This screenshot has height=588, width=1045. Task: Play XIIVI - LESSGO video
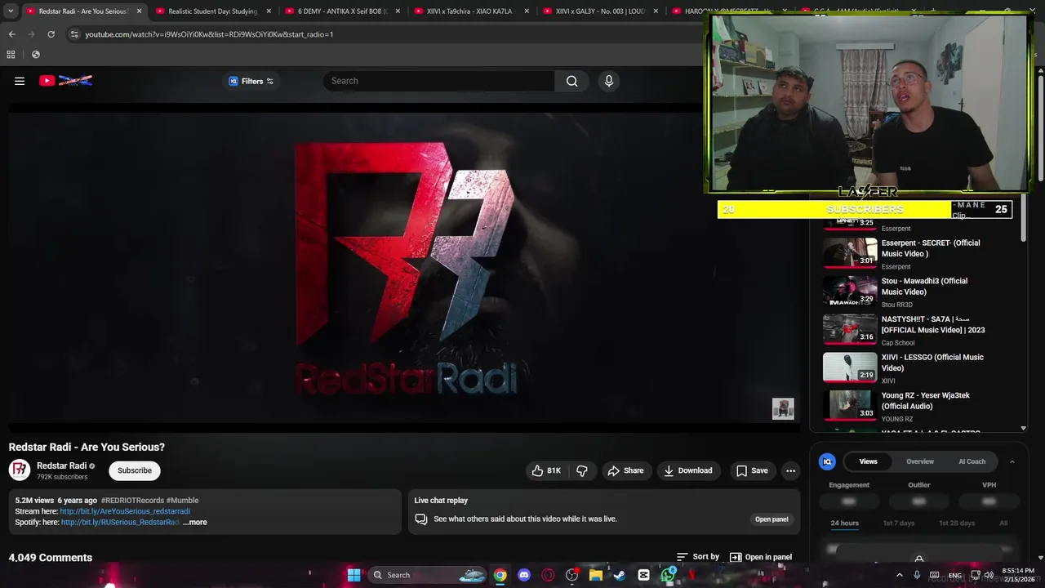[850, 367]
